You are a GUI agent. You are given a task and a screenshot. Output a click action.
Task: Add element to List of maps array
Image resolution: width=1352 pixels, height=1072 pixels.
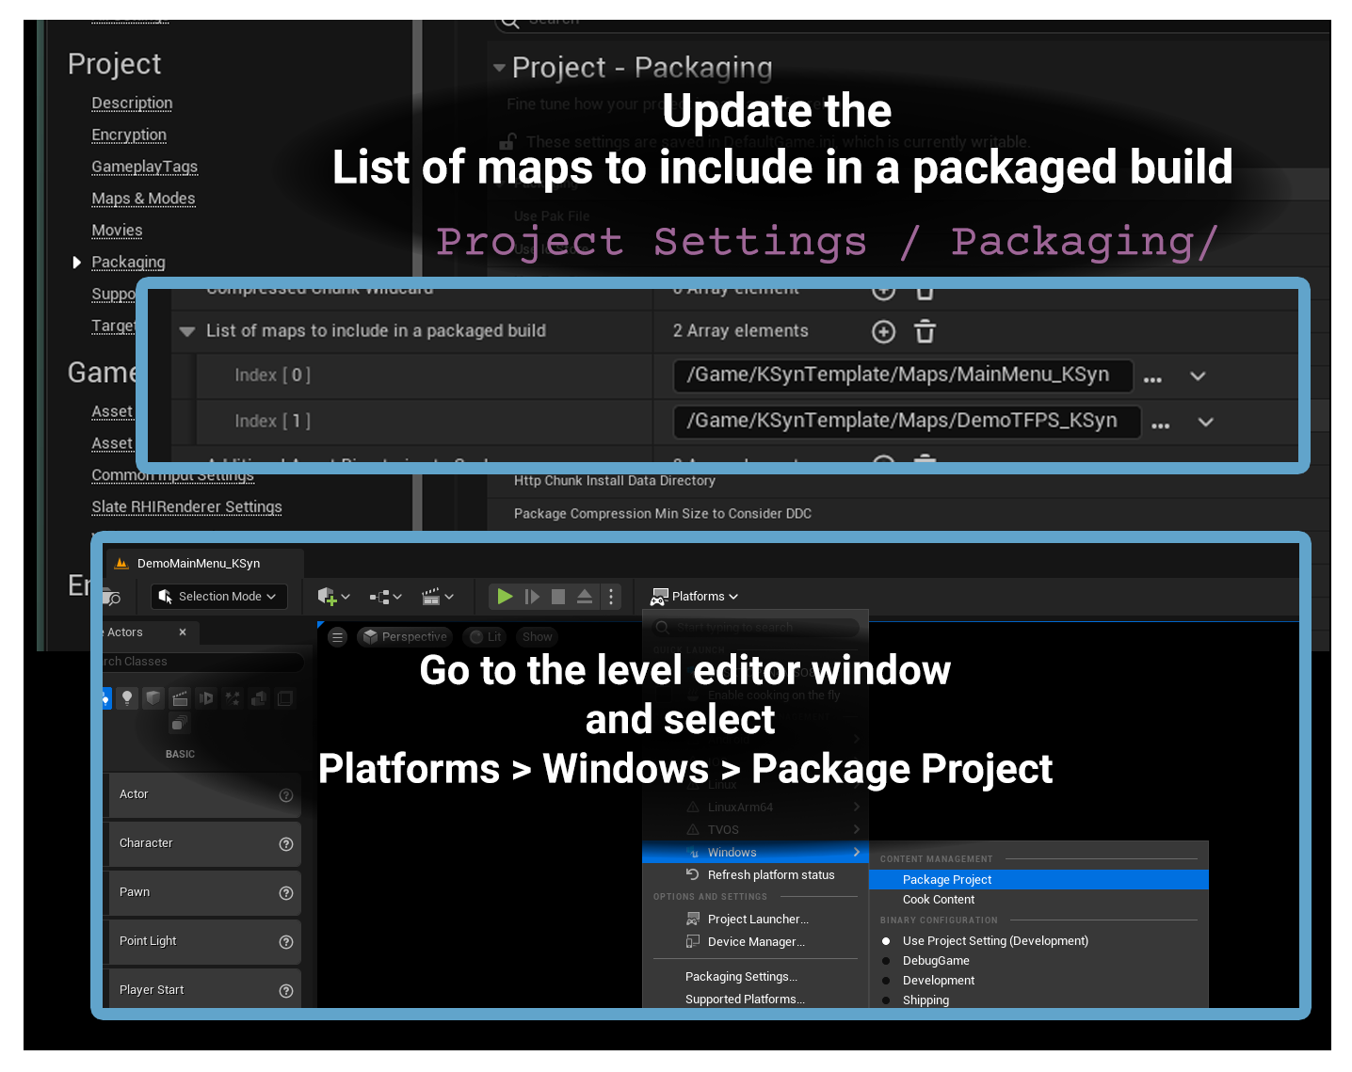[x=883, y=331]
